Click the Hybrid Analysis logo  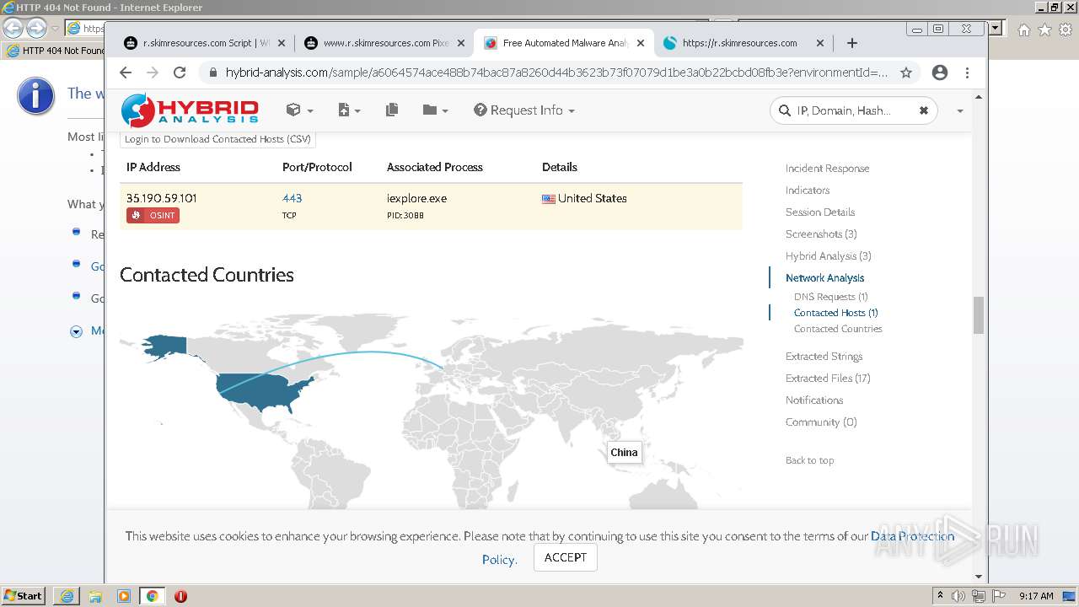pos(190,110)
